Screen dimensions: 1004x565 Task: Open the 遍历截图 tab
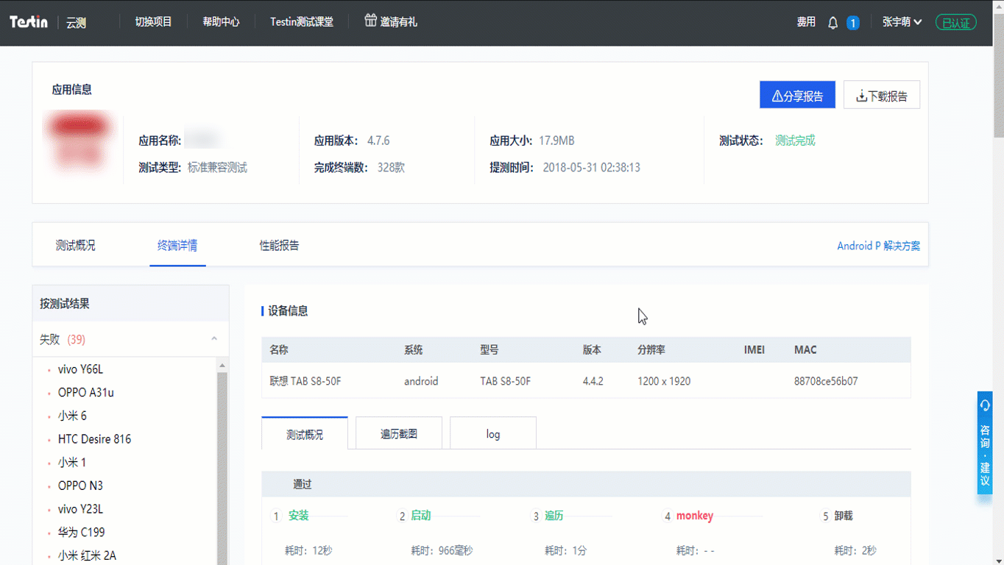[x=399, y=433]
